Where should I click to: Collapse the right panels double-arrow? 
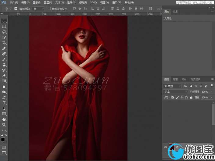209,7
